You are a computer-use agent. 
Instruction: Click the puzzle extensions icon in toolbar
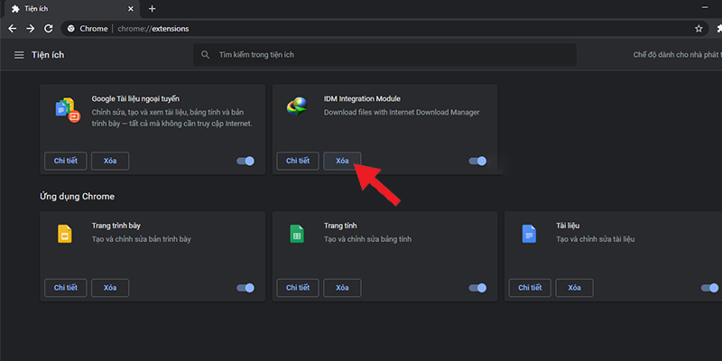pos(718,29)
